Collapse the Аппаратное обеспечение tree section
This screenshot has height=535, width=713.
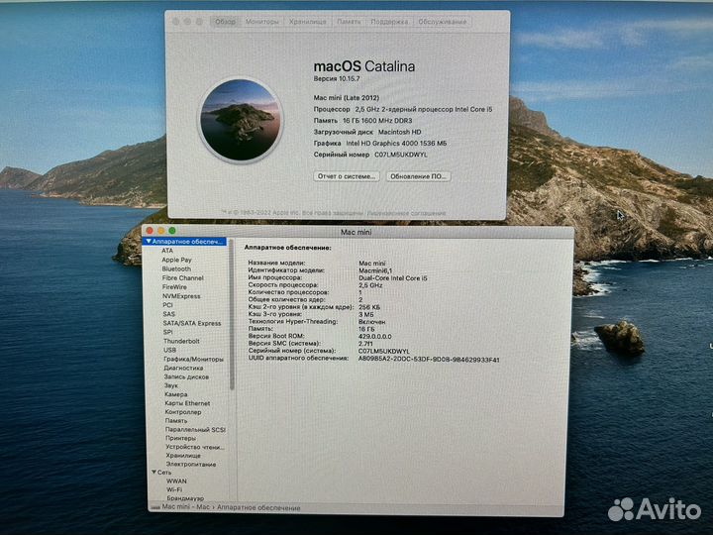click(149, 241)
